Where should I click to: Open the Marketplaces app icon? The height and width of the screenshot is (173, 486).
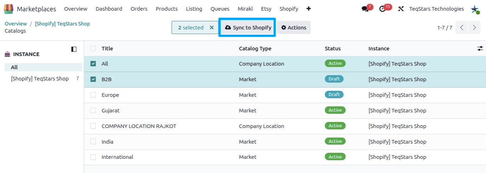click(9, 9)
